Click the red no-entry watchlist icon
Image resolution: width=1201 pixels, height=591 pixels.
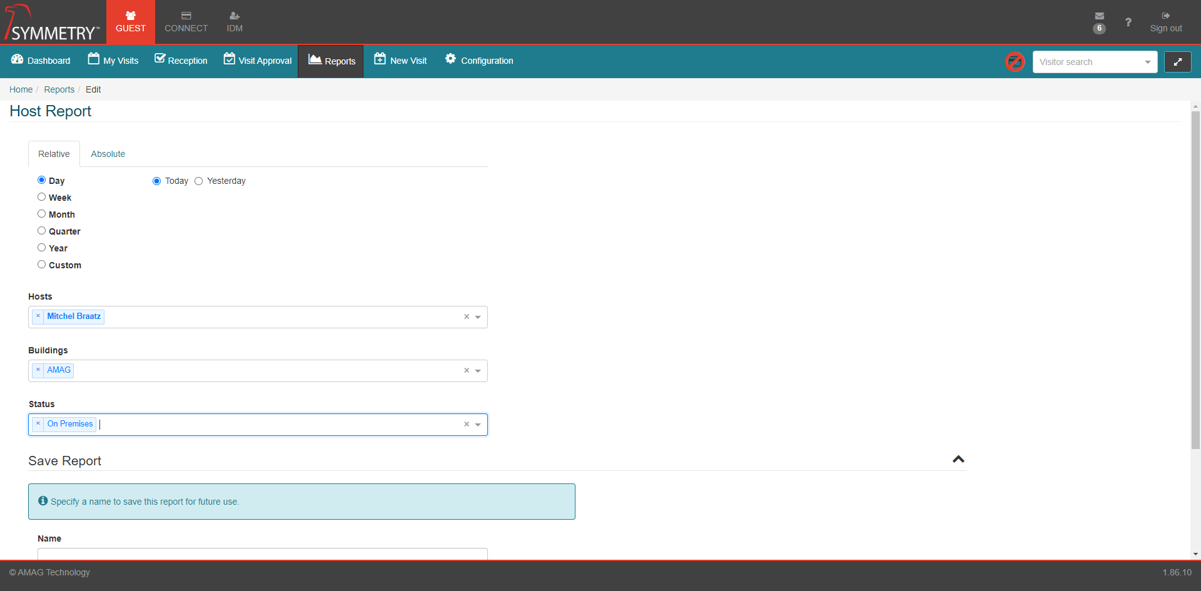[1015, 62]
